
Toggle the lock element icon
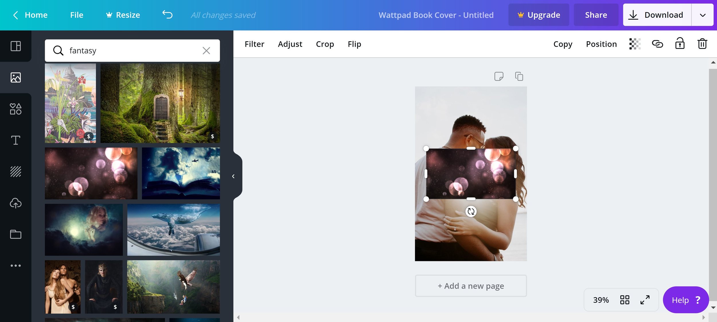click(680, 44)
